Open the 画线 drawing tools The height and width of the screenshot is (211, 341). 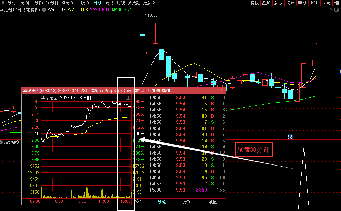click(x=302, y=3)
